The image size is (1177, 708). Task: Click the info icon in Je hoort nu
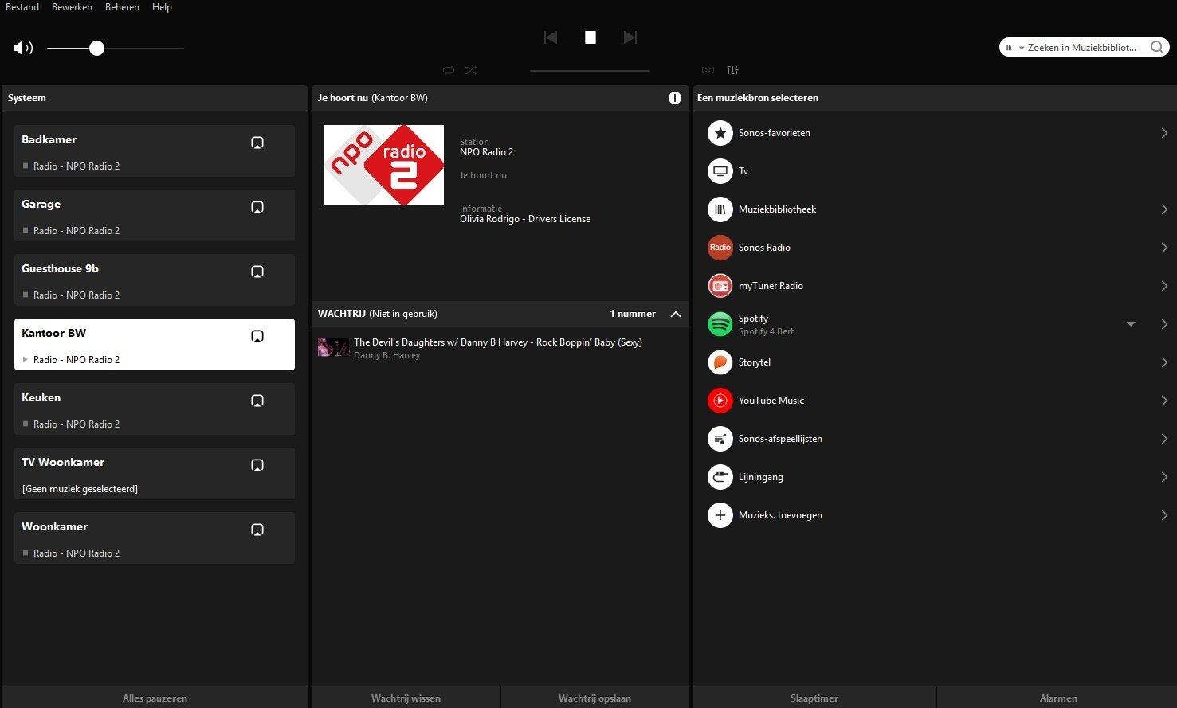(675, 98)
